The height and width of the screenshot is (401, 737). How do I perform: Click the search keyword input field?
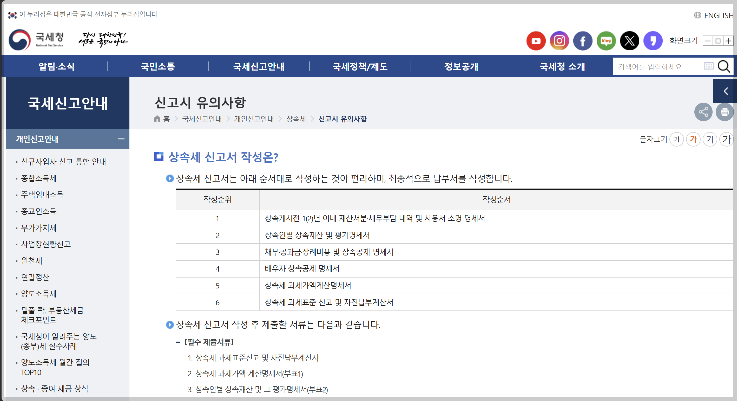tap(657, 67)
